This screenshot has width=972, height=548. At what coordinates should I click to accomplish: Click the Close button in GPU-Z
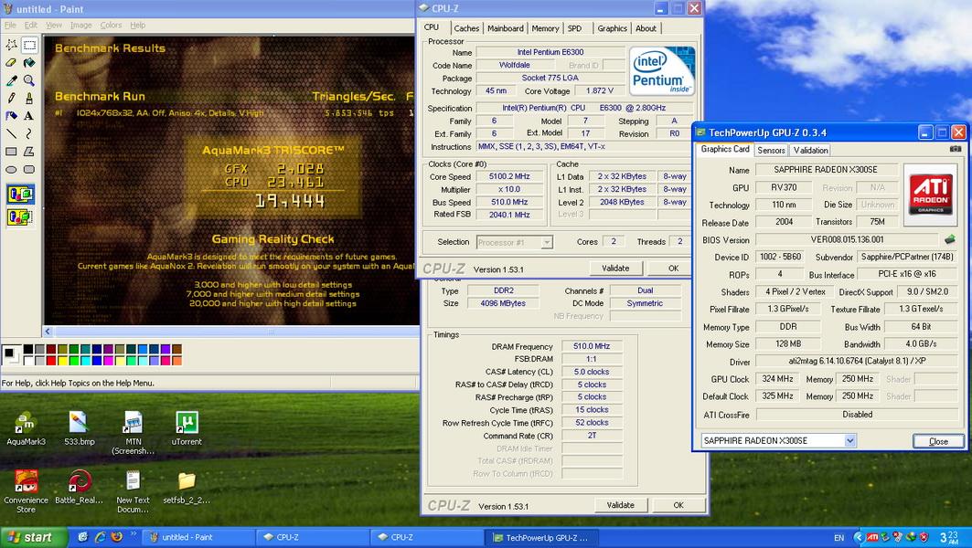click(x=938, y=441)
